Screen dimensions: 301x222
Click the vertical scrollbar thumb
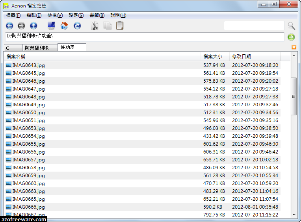point(294,96)
